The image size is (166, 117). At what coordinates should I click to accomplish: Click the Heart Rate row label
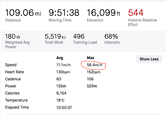tap(14, 72)
